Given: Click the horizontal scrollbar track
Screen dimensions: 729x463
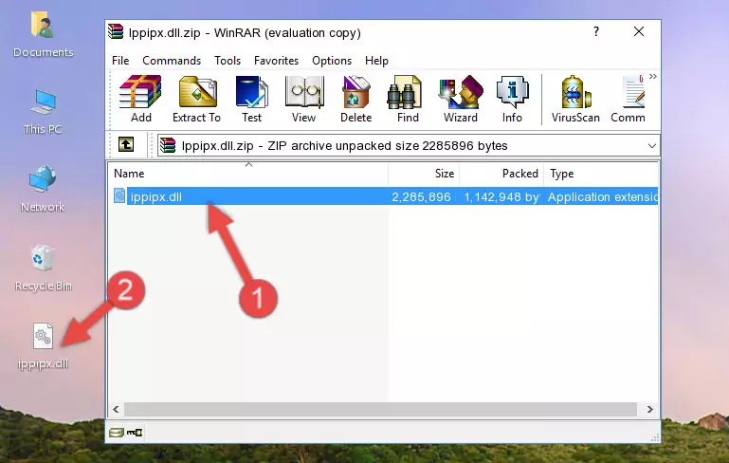Looking at the screenshot, I should [x=380, y=410].
